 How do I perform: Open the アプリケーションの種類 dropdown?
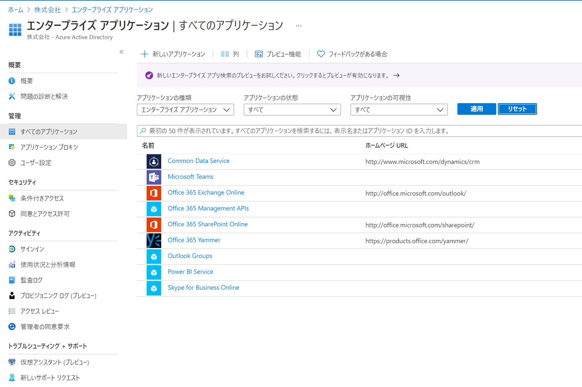(186, 109)
